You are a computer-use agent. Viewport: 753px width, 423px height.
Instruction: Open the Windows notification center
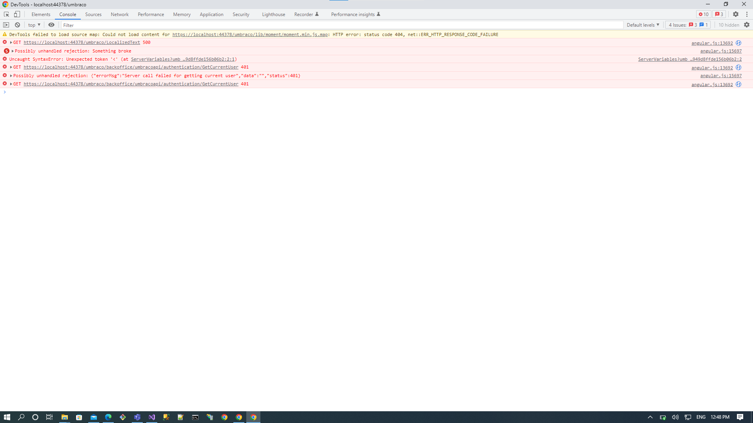(740, 417)
